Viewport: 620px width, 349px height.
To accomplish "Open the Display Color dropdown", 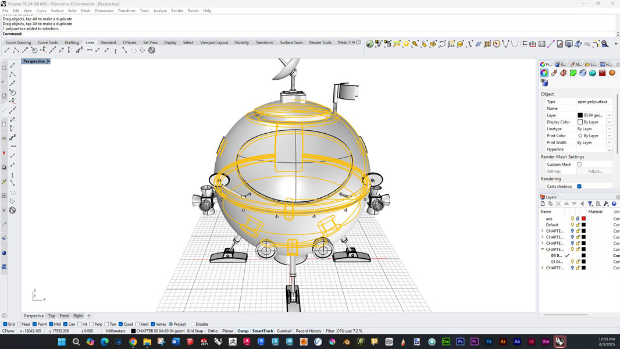I will click(x=609, y=122).
